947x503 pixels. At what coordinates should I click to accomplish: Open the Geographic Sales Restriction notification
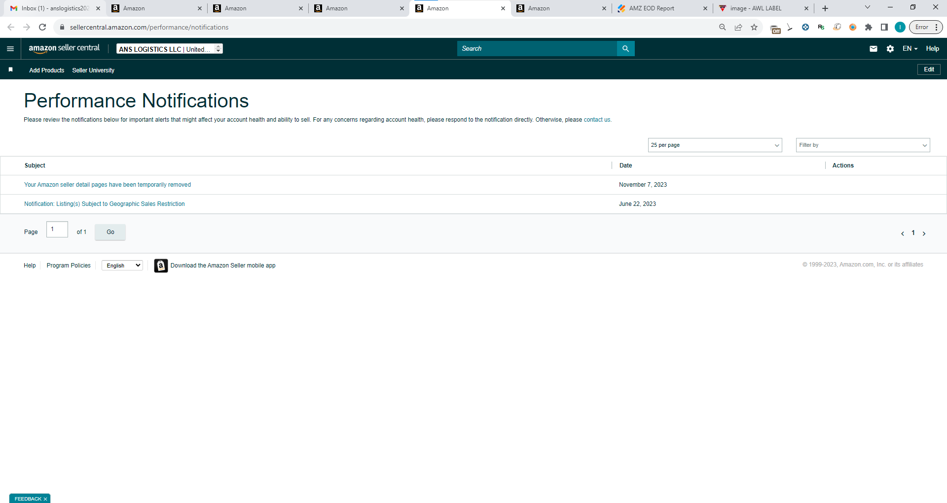coord(105,204)
